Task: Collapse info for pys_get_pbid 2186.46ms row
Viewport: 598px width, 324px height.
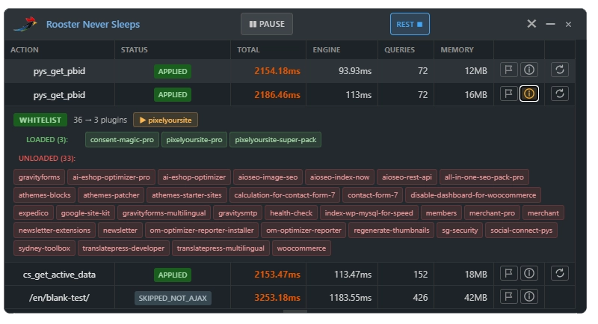Action: (529, 94)
